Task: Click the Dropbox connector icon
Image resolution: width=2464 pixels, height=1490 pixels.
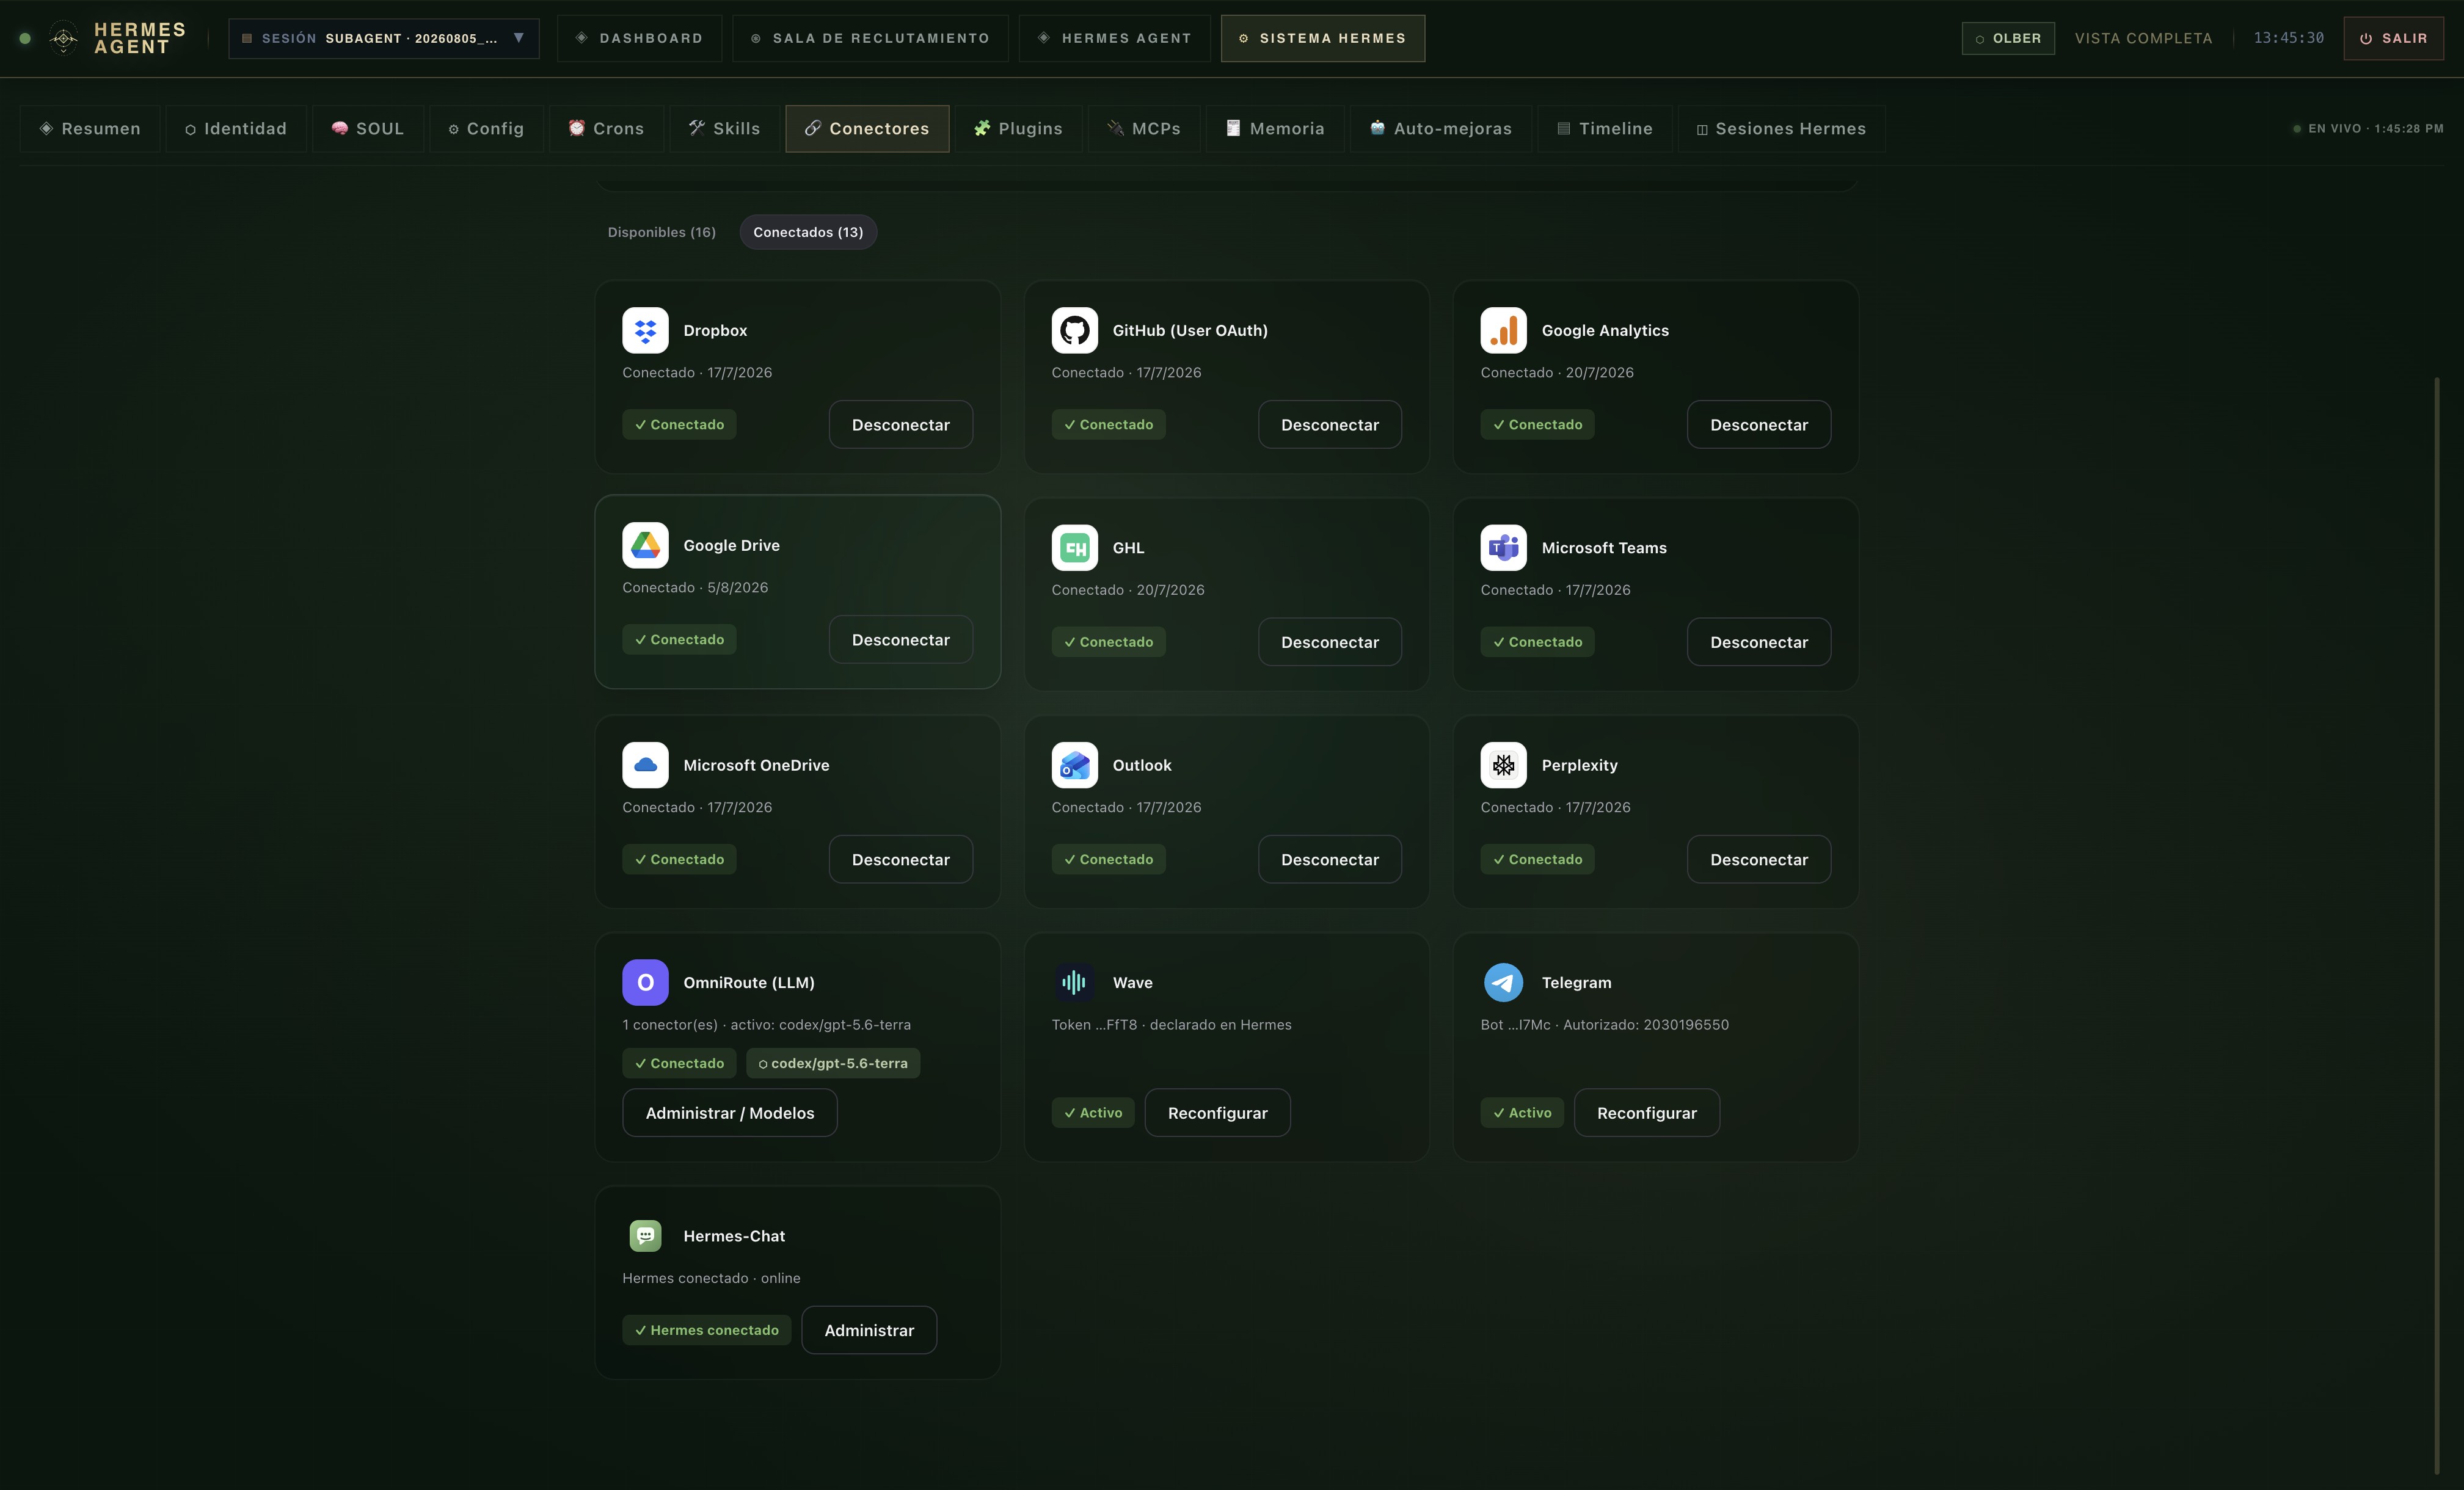Action: [x=645, y=330]
